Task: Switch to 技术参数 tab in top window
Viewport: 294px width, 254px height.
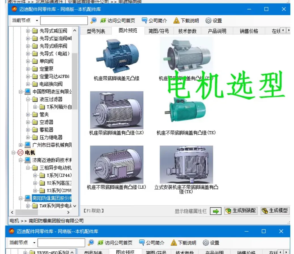Action: click(187, 31)
